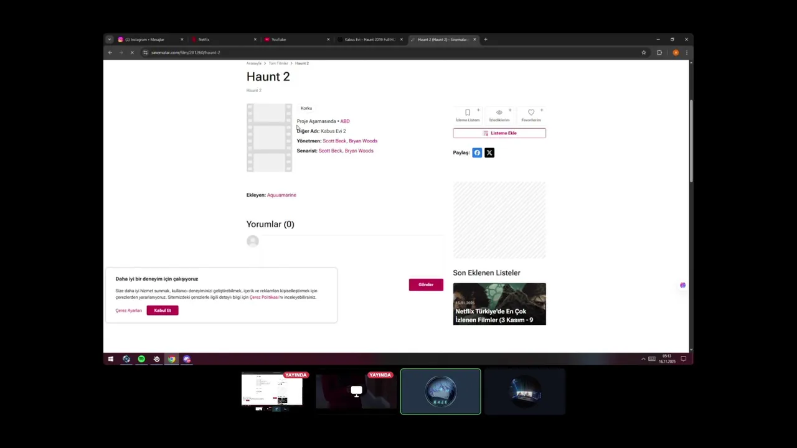The height and width of the screenshot is (448, 797).
Task: Click the comment user avatar
Action: 253,241
